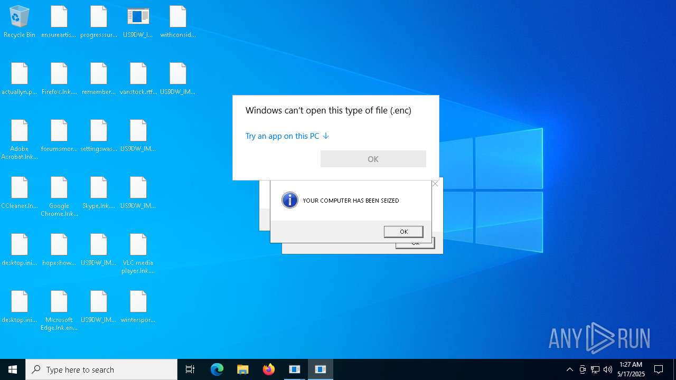Viewport: 676px width, 380px height.
Task: Open the notification center icon
Action: coord(659,369)
